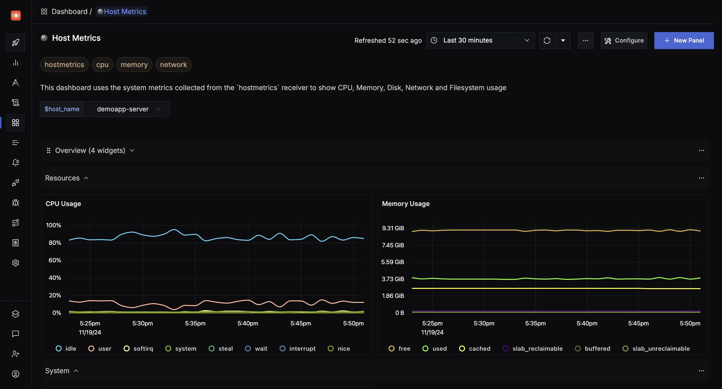This screenshot has width=722, height=389.
Task: Grab the Overview row drag handle
Action: coord(48,150)
